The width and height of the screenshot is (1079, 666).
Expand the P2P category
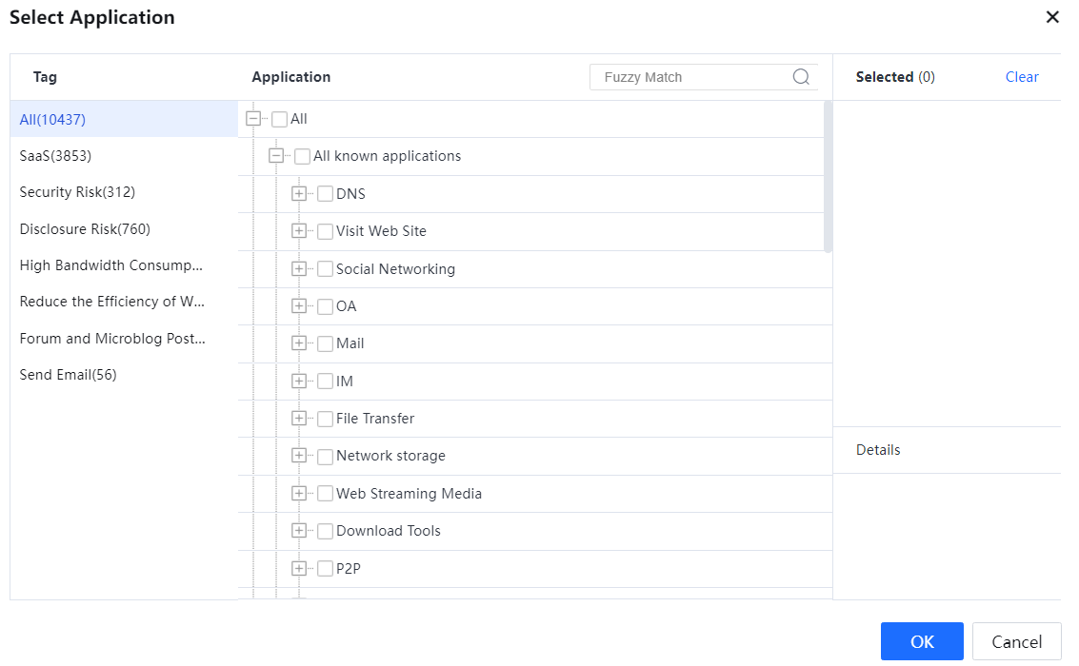click(299, 569)
